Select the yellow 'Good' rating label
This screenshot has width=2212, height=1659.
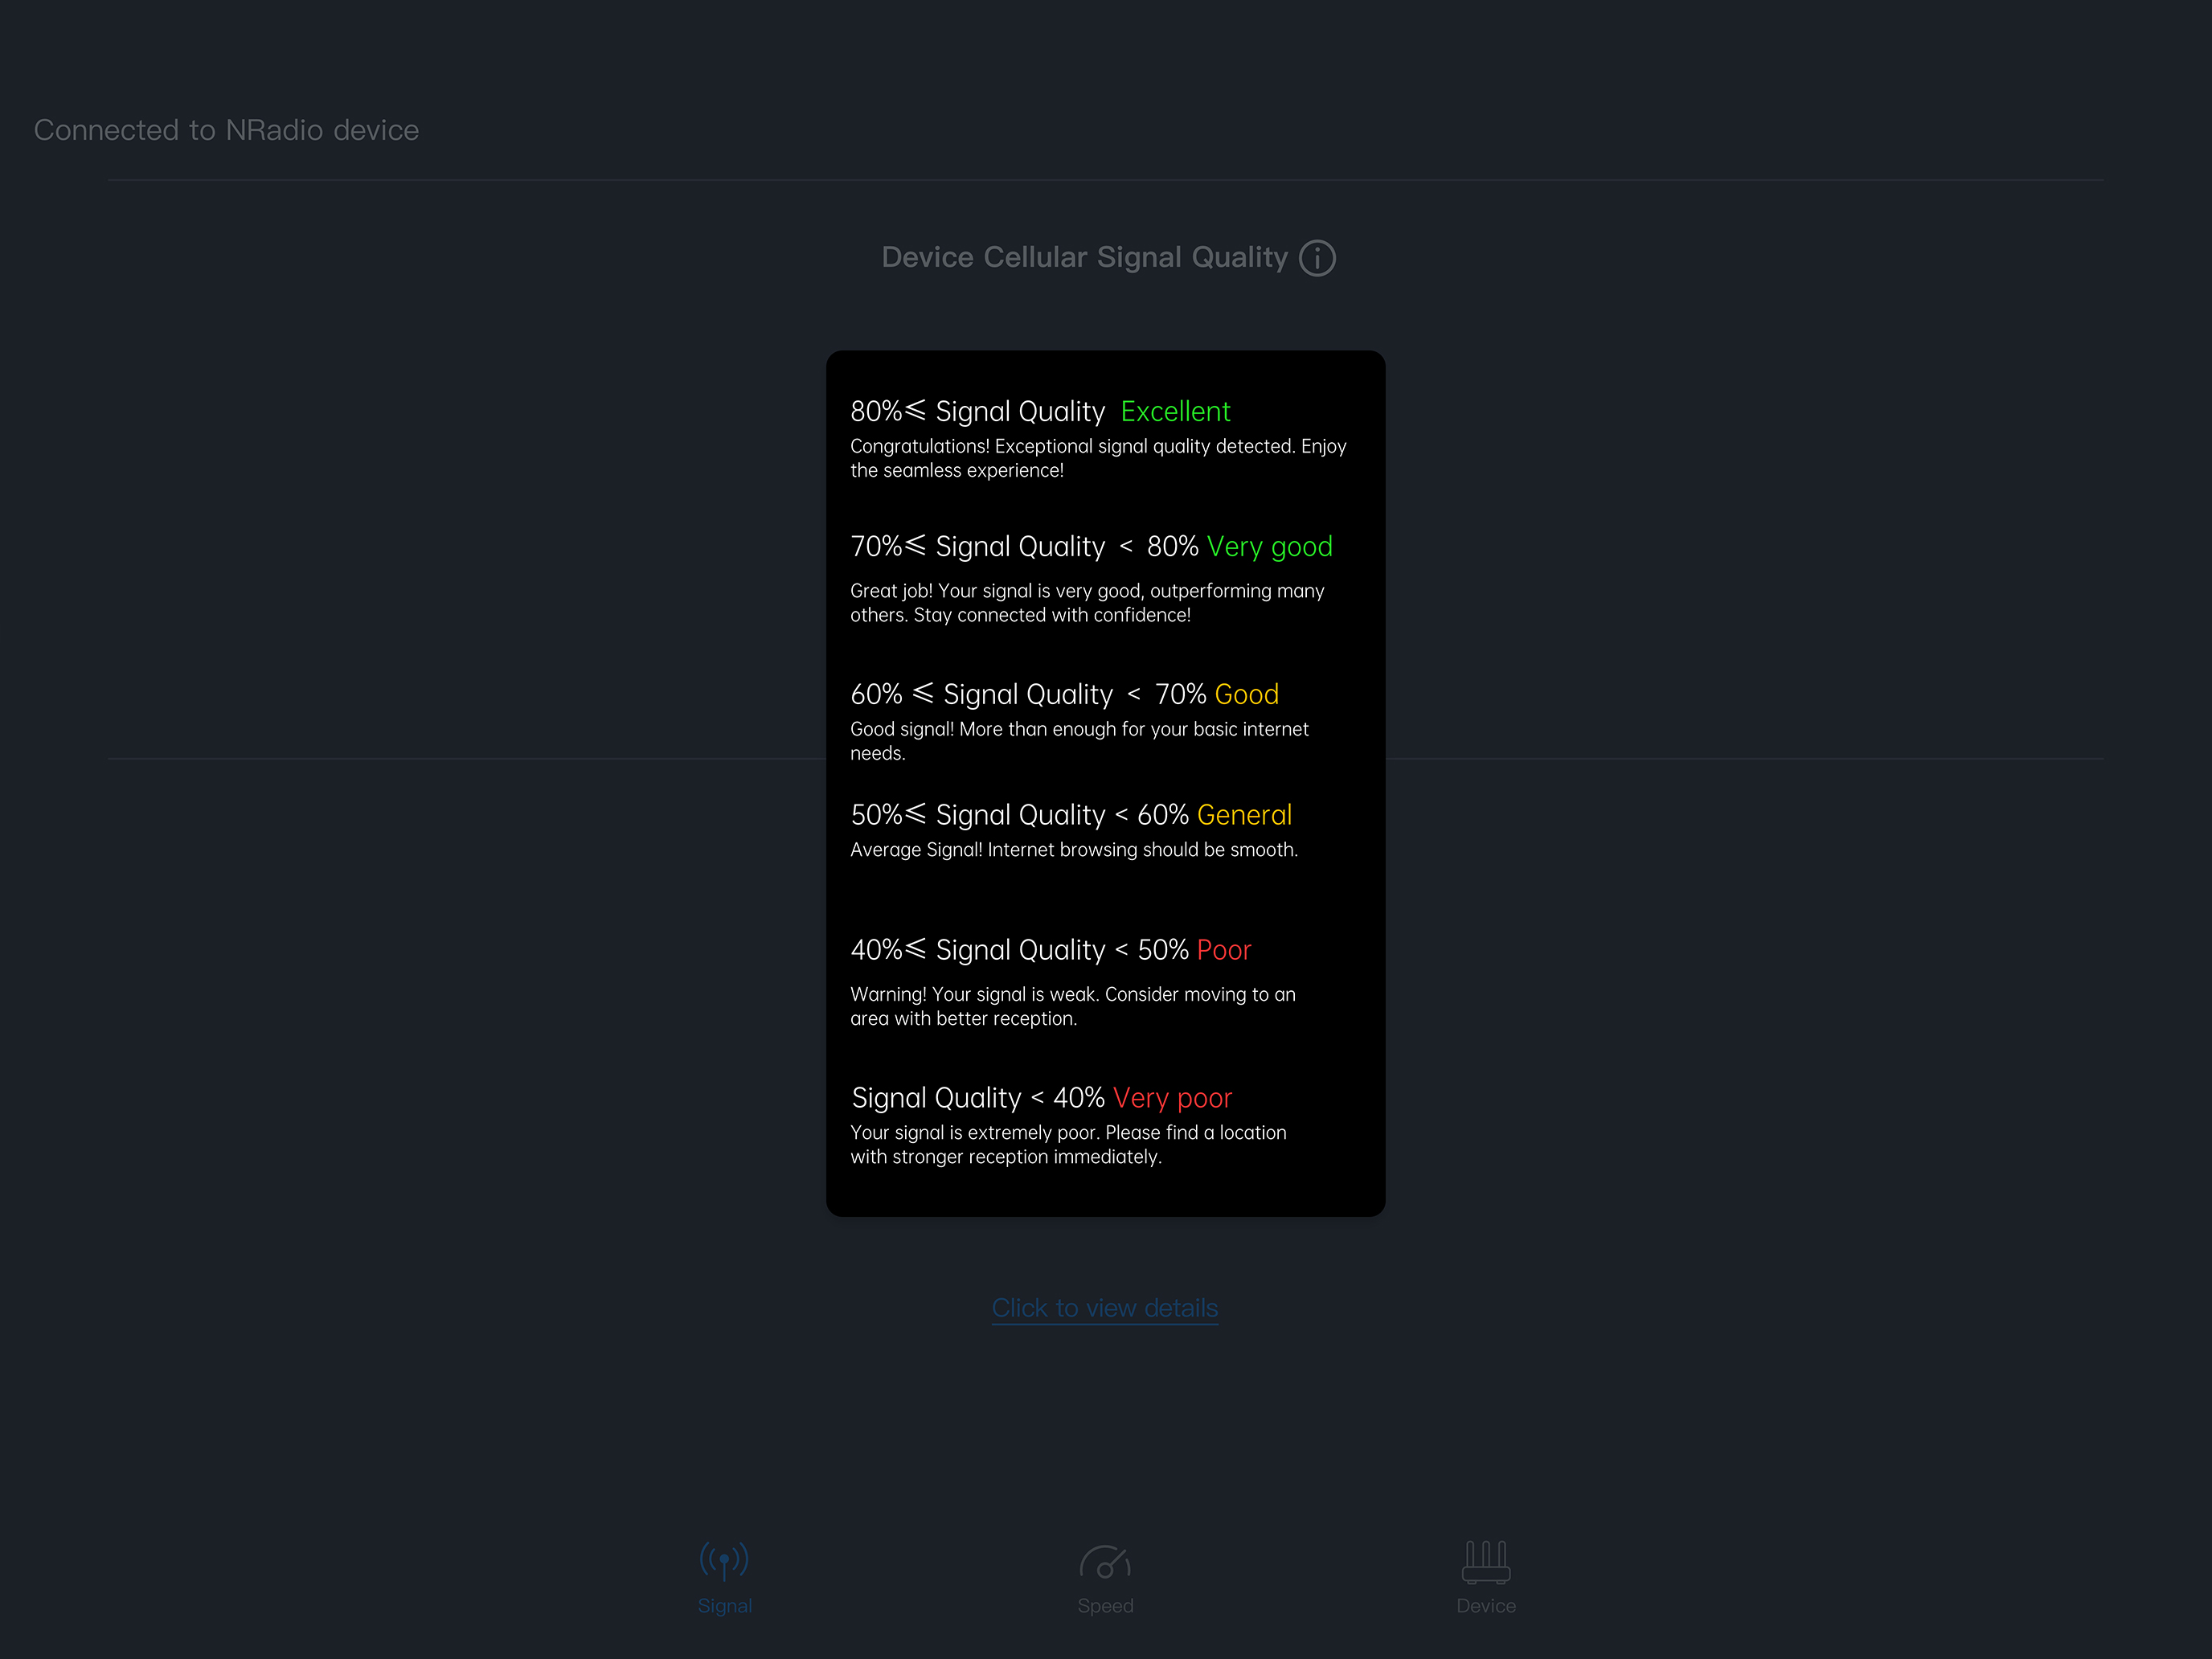click(1247, 694)
